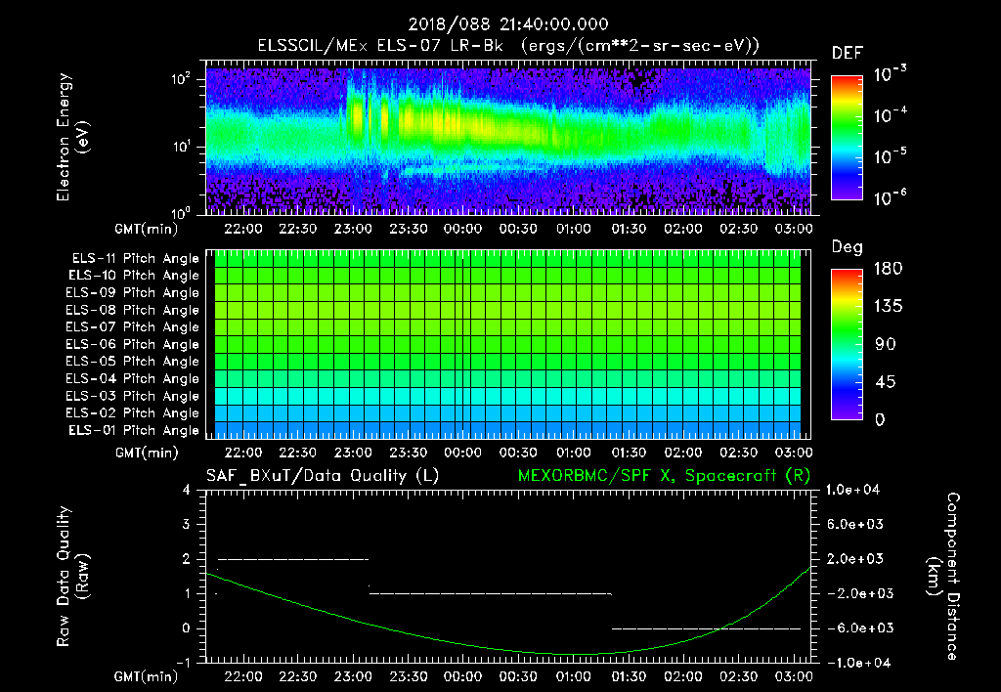The height and width of the screenshot is (692, 1001).
Task: Click the 90 tick on Deg scale
Action: tap(886, 345)
